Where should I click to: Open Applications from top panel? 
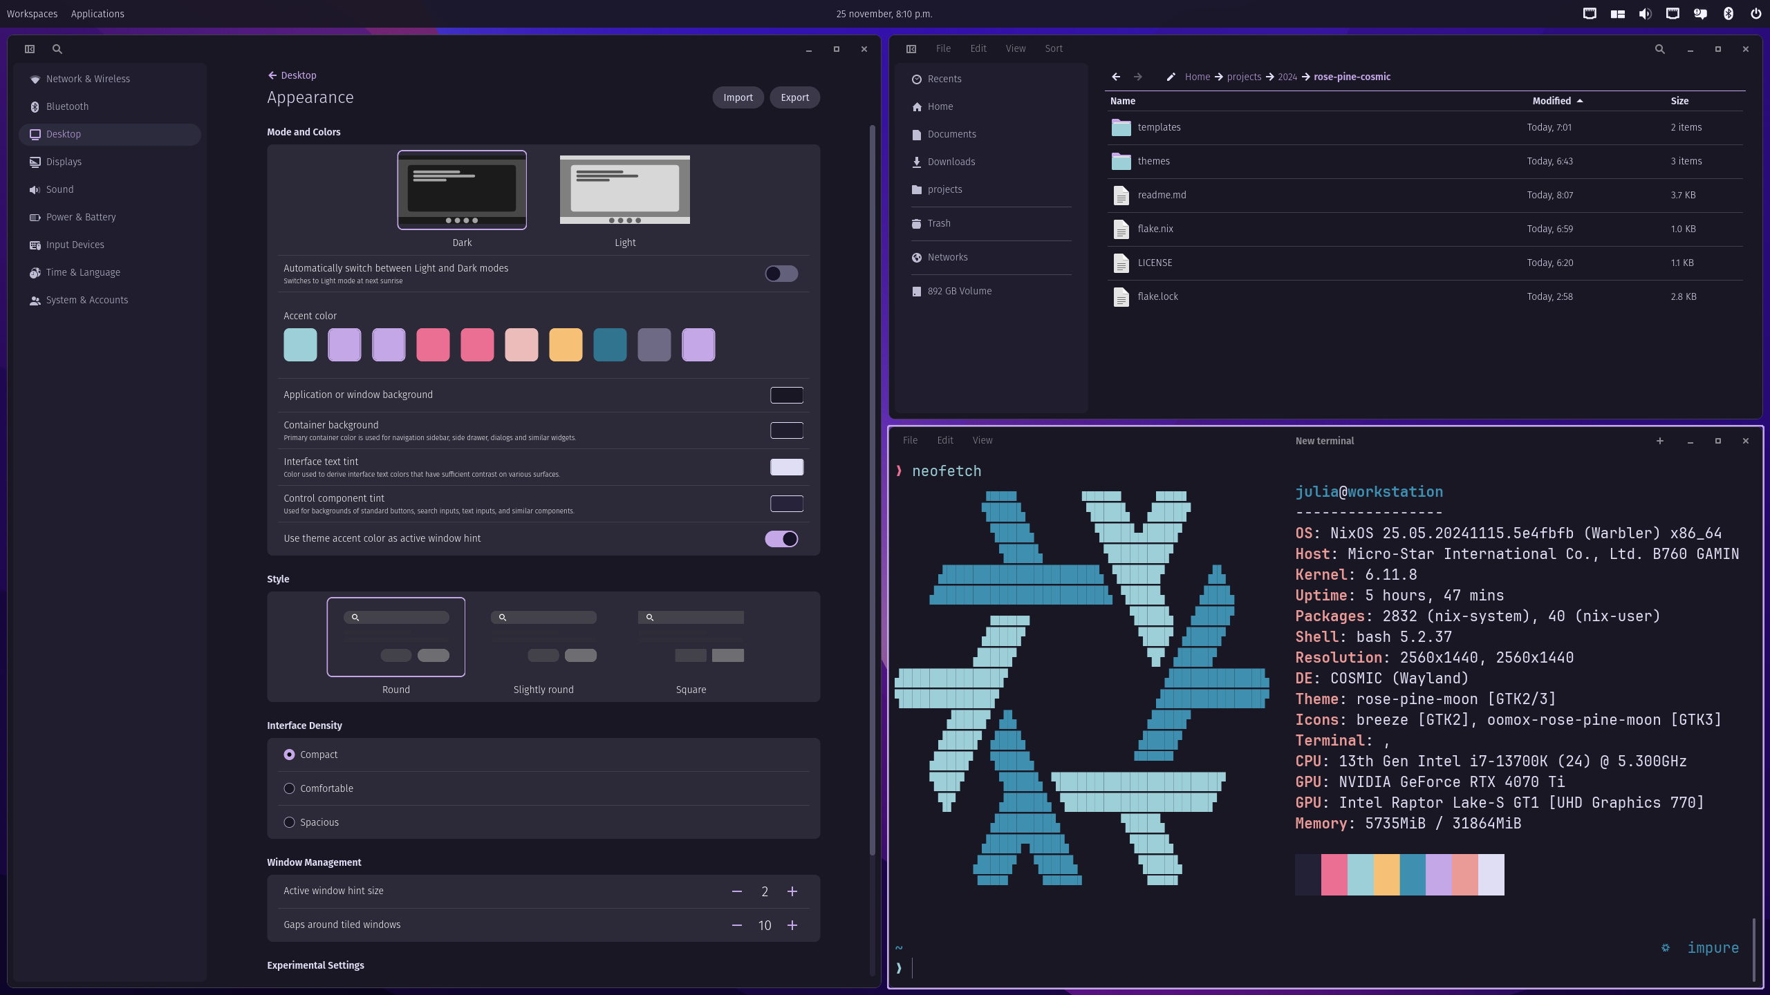click(97, 14)
